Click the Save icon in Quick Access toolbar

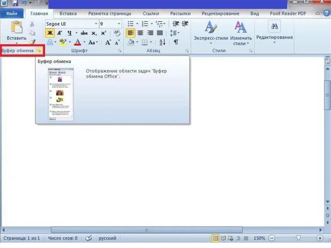[15, 3]
